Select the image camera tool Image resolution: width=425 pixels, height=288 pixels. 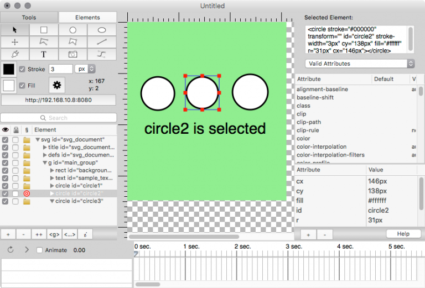click(x=72, y=54)
